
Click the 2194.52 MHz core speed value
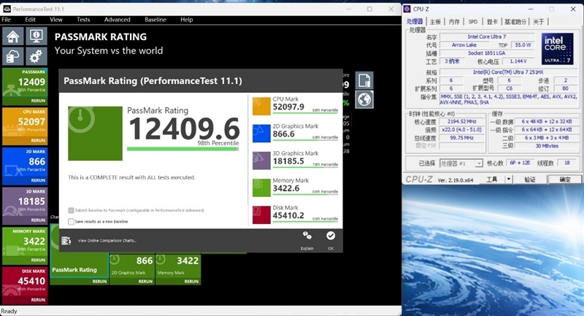pyautogui.click(x=462, y=122)
